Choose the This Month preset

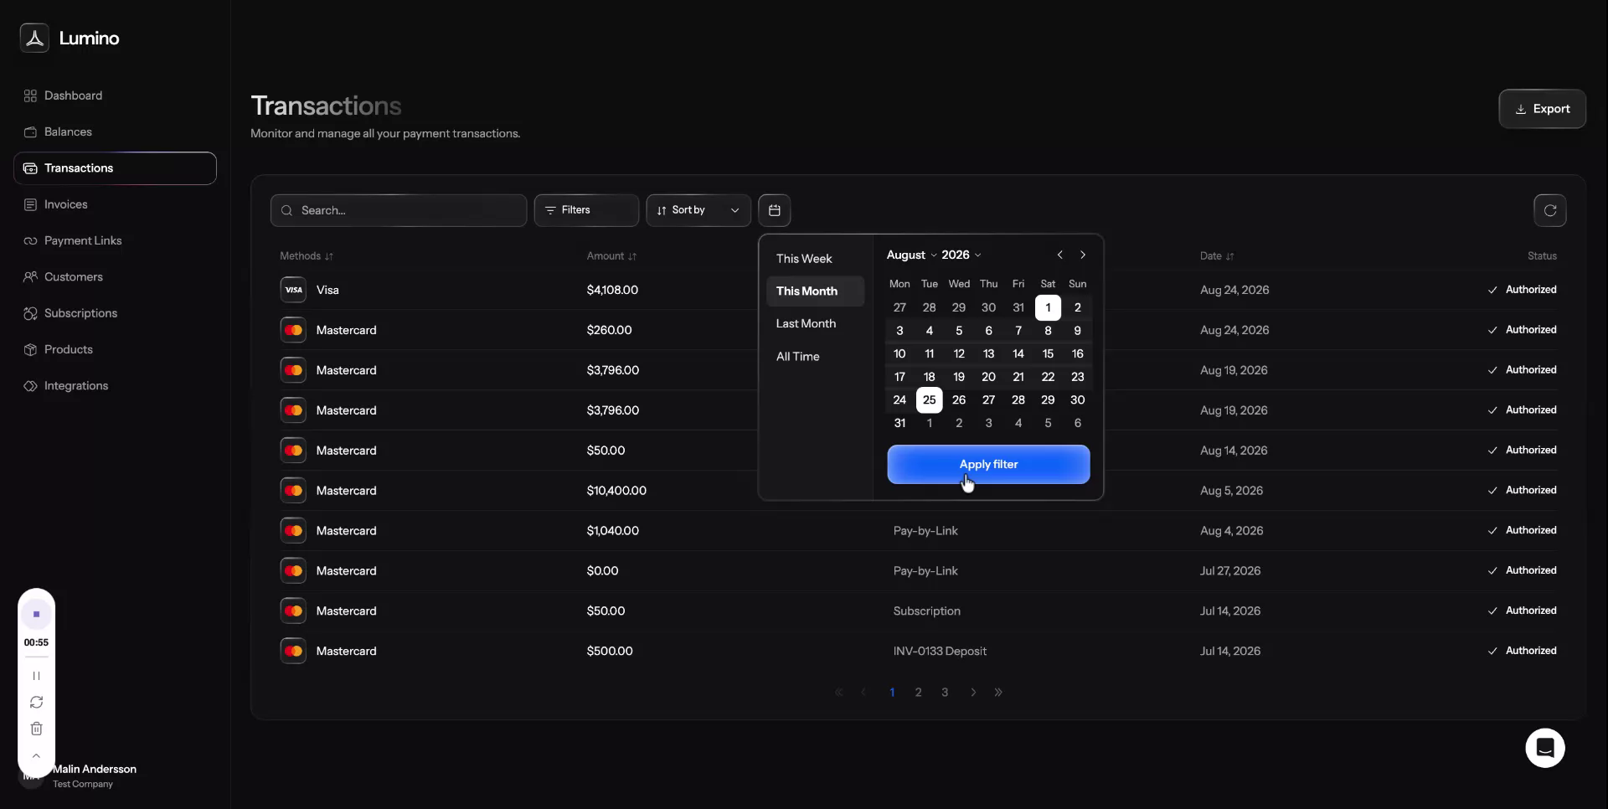click(x=815, y=291)
